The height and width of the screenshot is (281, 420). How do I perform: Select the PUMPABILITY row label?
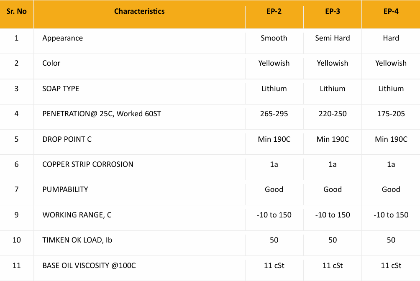pyautogui.click(x=65, y=189)
